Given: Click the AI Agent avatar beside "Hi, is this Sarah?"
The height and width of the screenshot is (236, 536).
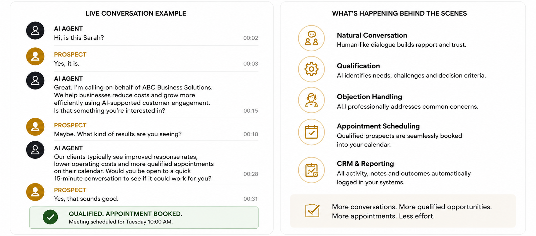Looking at the screenshot, I should tap(35, 31).
